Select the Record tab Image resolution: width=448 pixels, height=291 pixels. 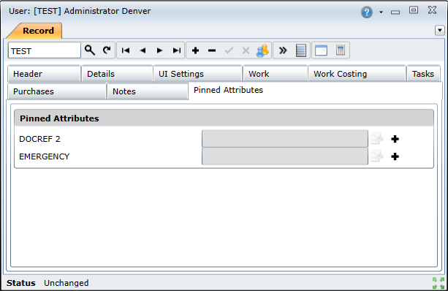point(38,31)
